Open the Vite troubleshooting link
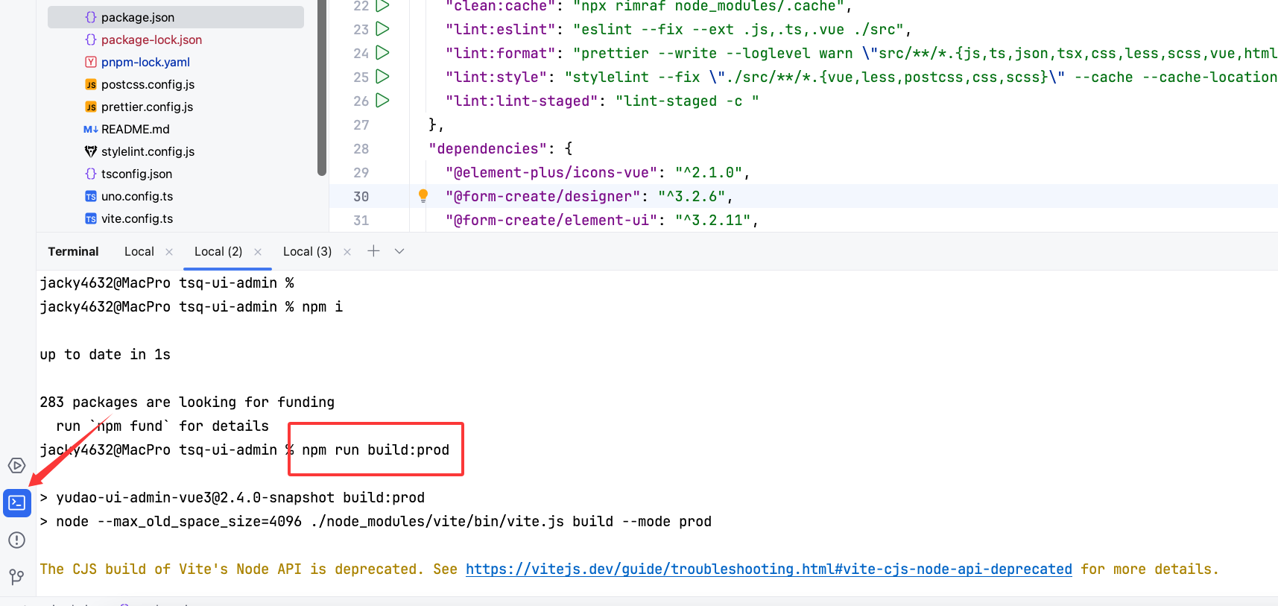The height and width of the screenshot is (606, 1278). tap(768, 569)
